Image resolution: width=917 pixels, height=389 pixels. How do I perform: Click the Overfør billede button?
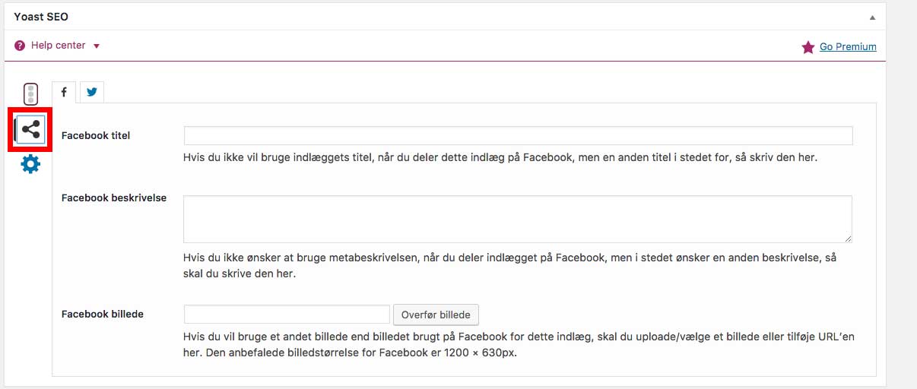click(436, 315)
